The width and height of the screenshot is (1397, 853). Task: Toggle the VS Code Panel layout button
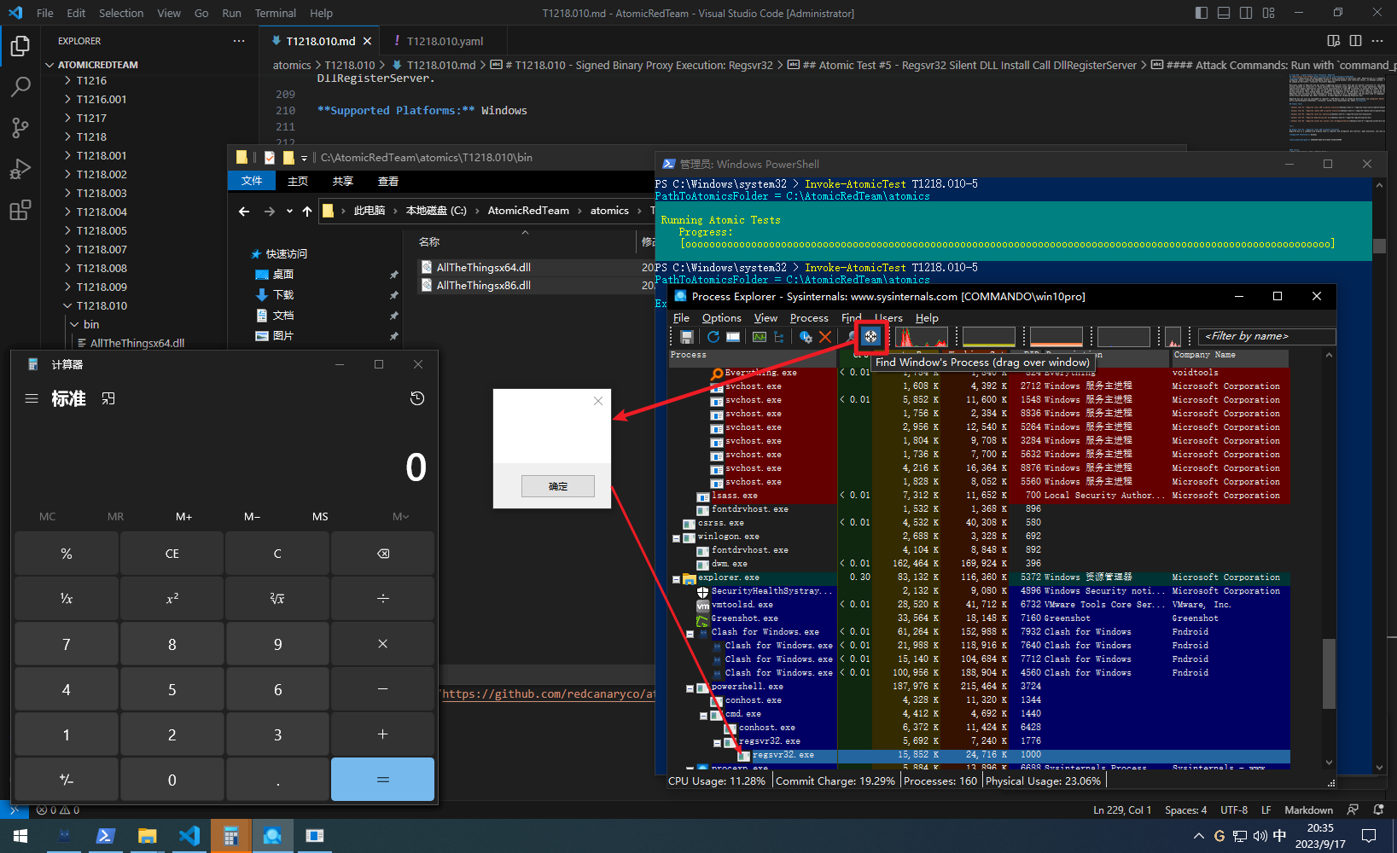pos(1224,13)
